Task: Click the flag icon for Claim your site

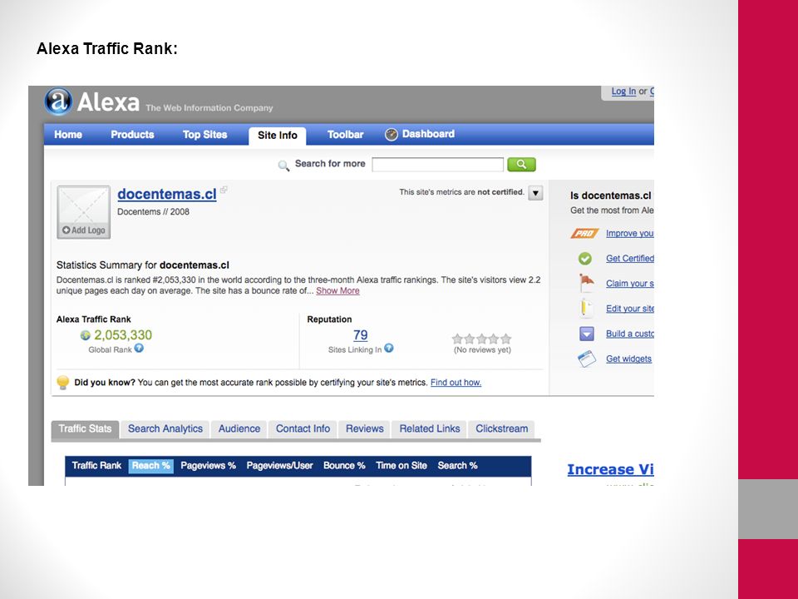Action: coord(586,283)
